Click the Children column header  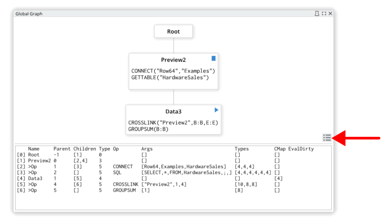click(x=85, y=149)
